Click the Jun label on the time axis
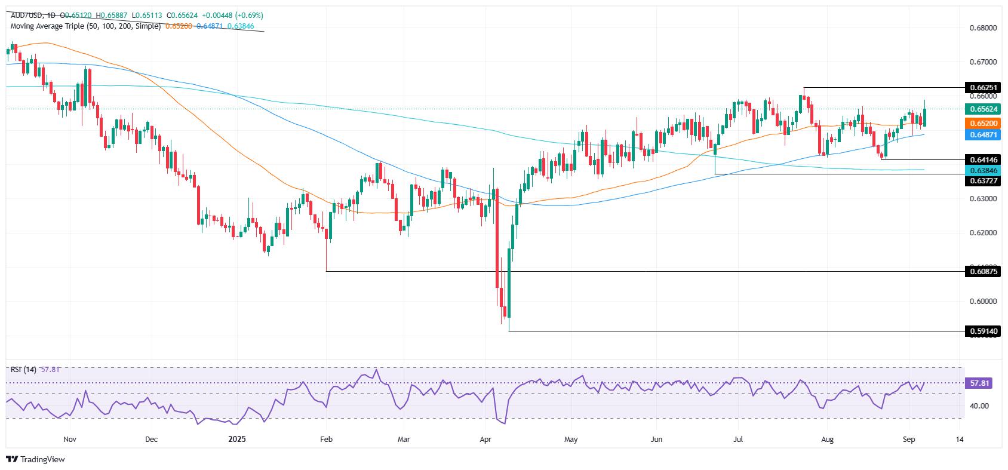Viewport: 1008px width, 470px height. (x=656, y=440)
